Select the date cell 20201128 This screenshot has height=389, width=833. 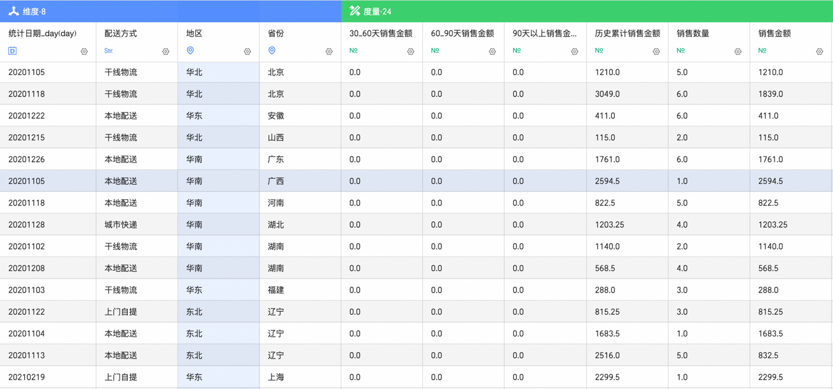(48, 225)
